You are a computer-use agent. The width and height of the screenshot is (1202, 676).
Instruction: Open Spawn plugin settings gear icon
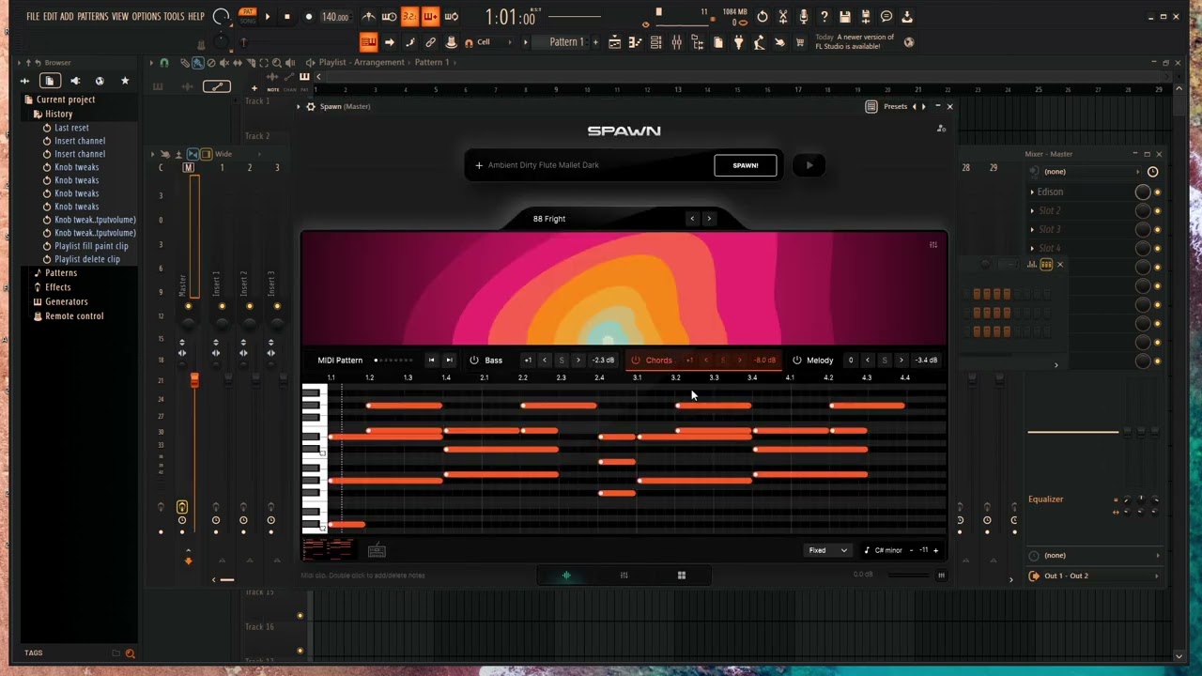(311, 106)
